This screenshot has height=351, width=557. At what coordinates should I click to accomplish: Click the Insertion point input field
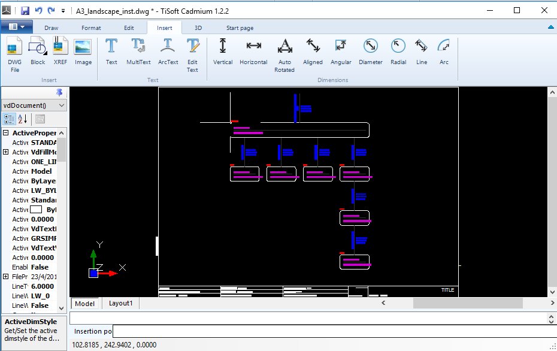(x=240, y=331)
